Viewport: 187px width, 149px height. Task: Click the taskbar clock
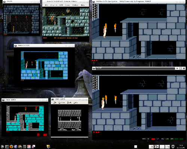(x=181, y=147)
